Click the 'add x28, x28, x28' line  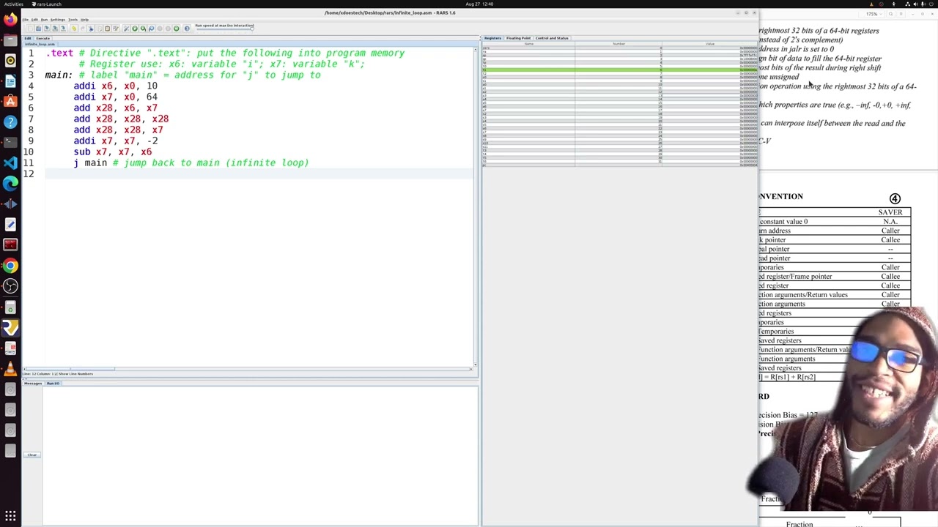pos(121,119)
